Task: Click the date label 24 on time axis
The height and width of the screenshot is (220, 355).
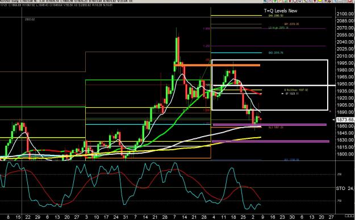Action: point(116,217)
